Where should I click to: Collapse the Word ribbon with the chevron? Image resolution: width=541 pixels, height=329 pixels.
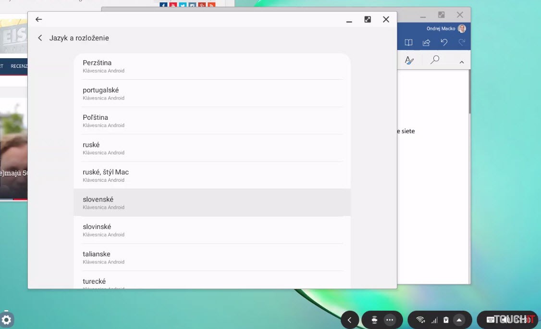click(461, 62)
